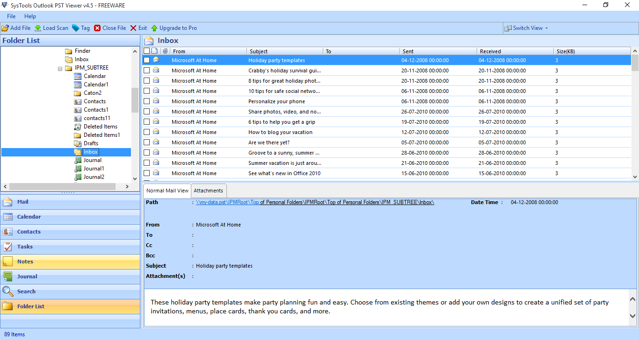Select the Inbox under IPM_SUBTREE
Screen dimensions: 639x340
tap(91, 152)
